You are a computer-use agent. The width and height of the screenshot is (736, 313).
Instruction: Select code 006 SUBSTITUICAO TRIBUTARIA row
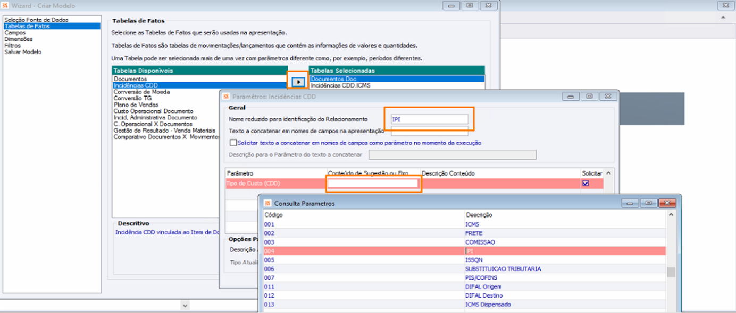(x=465, y=269)
